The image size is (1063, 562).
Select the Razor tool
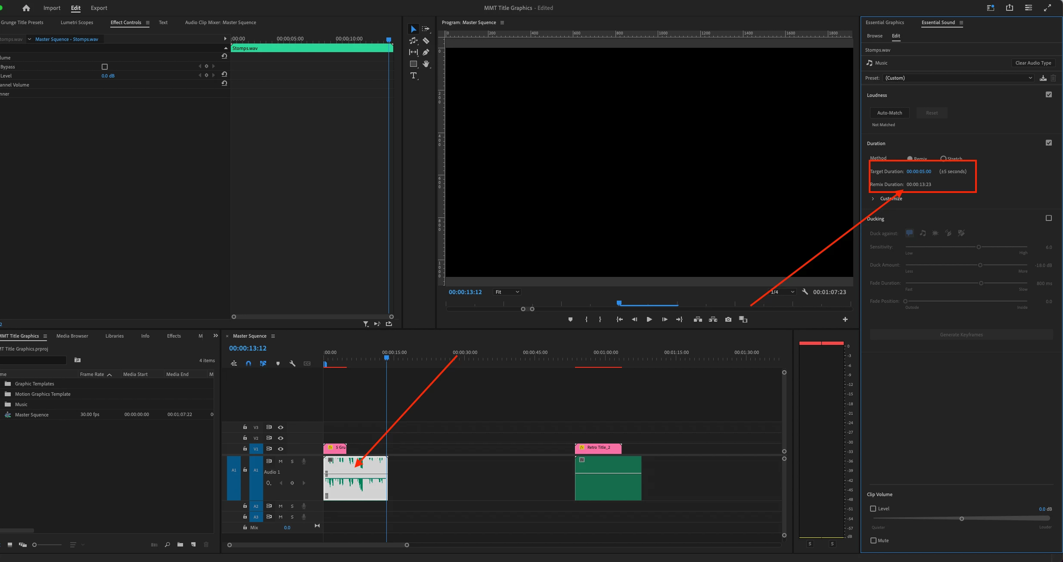coord(426,40)
